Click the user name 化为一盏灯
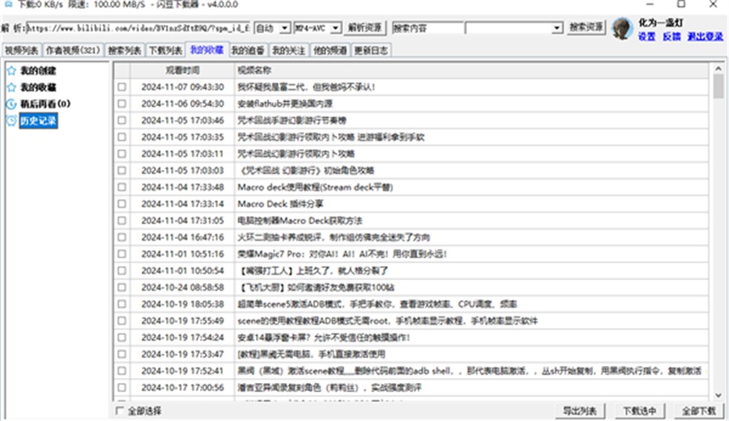 661,23
